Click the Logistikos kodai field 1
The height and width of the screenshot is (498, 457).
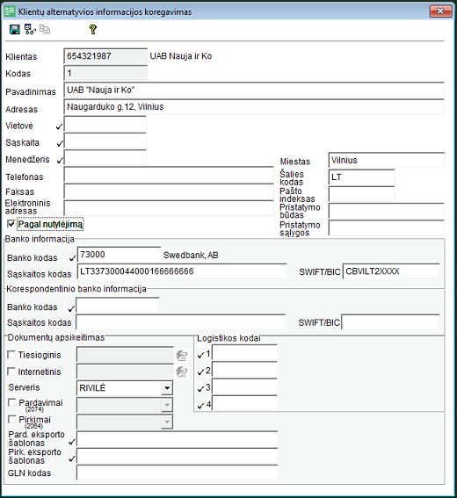click(x=244, y=352)
